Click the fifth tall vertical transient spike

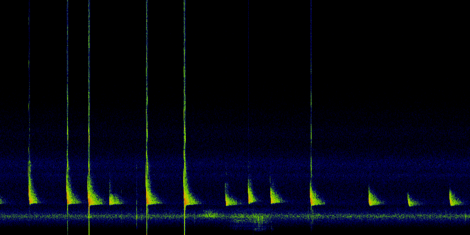185,92
